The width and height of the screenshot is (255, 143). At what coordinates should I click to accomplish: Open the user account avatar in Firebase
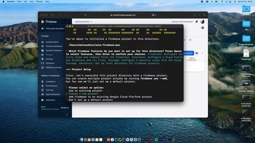click(x=202, y=21)
